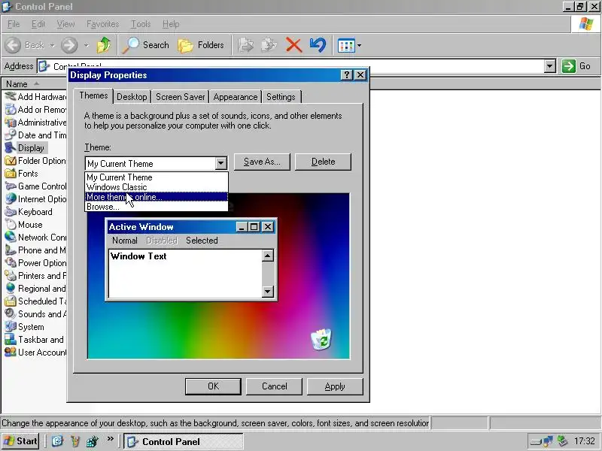602x451 pixels.
Task: Click the Move To toolbar icon
Action: click(x=245, y=45)
